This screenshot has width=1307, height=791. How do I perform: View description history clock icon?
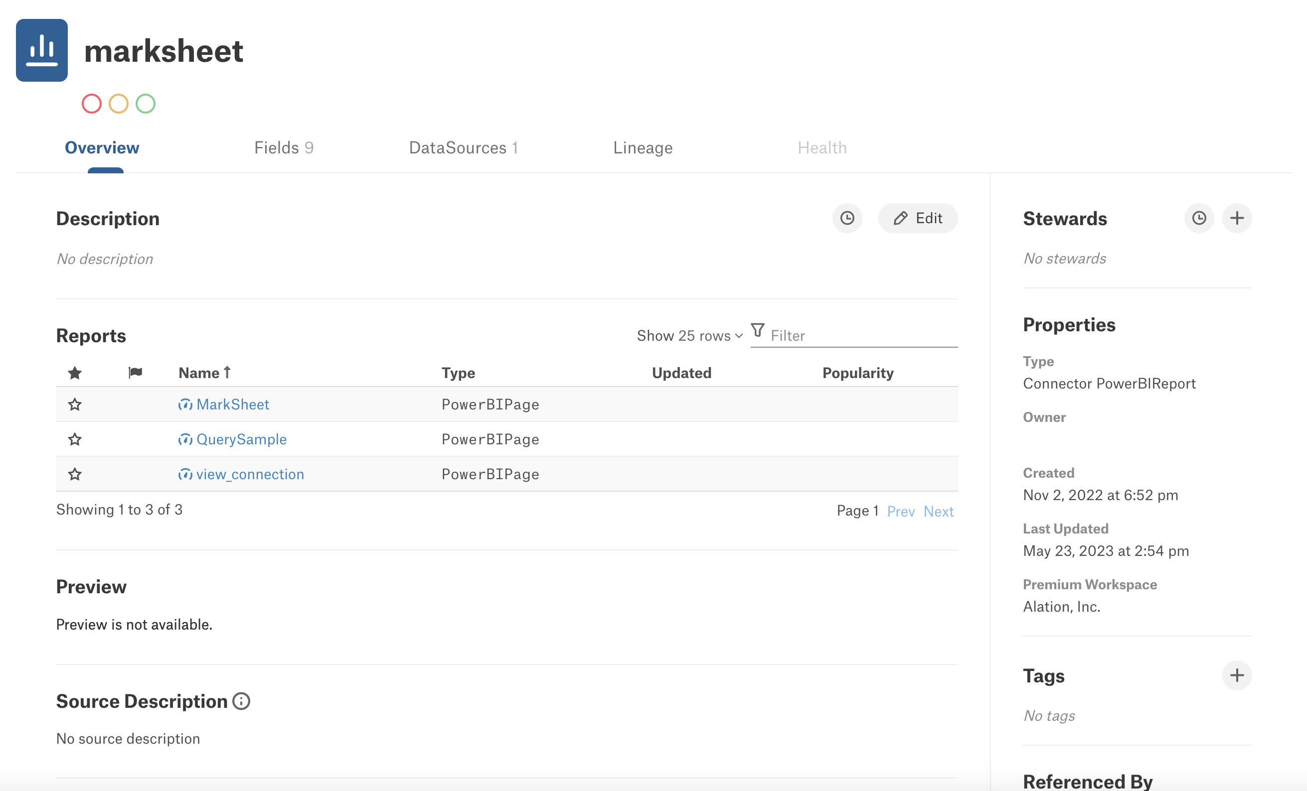tap(847, 218)
